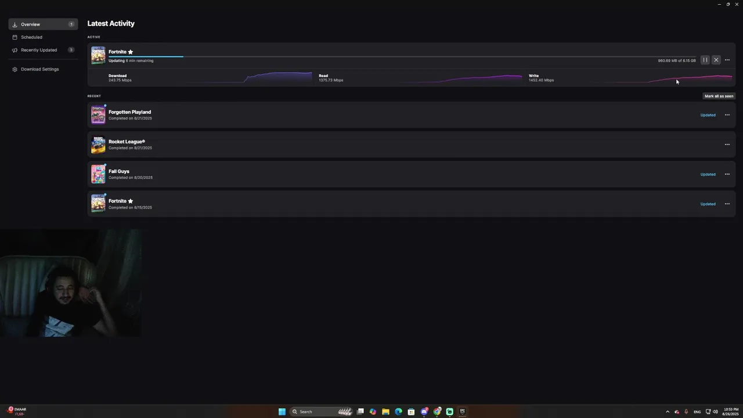
Task: Show hidden system tray icons
Action: (668, 412)
